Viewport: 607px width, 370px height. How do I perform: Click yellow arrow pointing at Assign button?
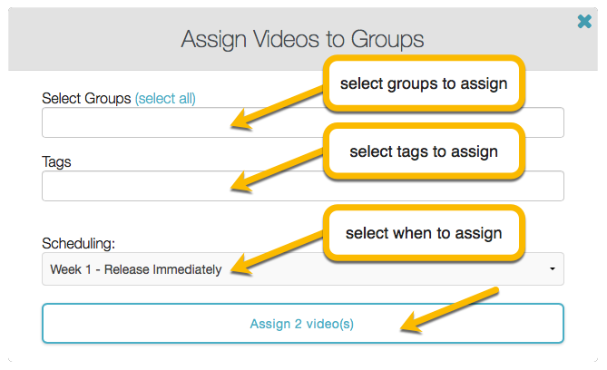click(x=449, y=309)
